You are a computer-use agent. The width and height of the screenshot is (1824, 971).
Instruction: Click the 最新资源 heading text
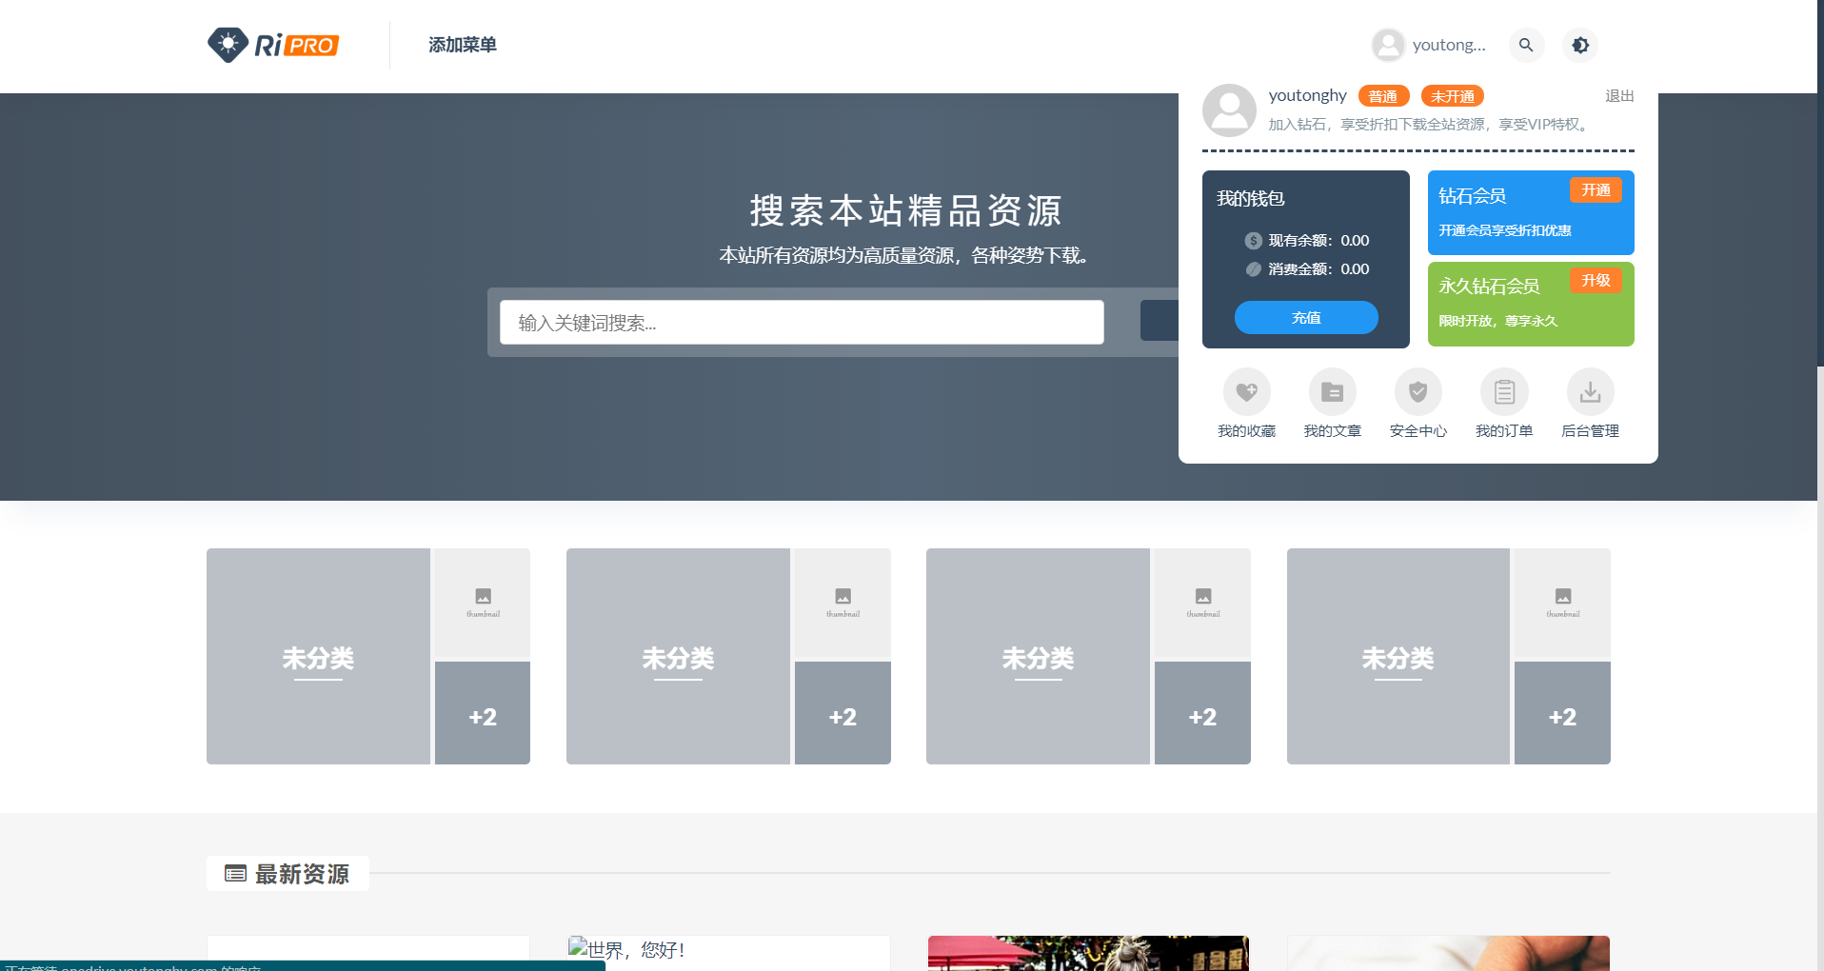coord(303,874)
